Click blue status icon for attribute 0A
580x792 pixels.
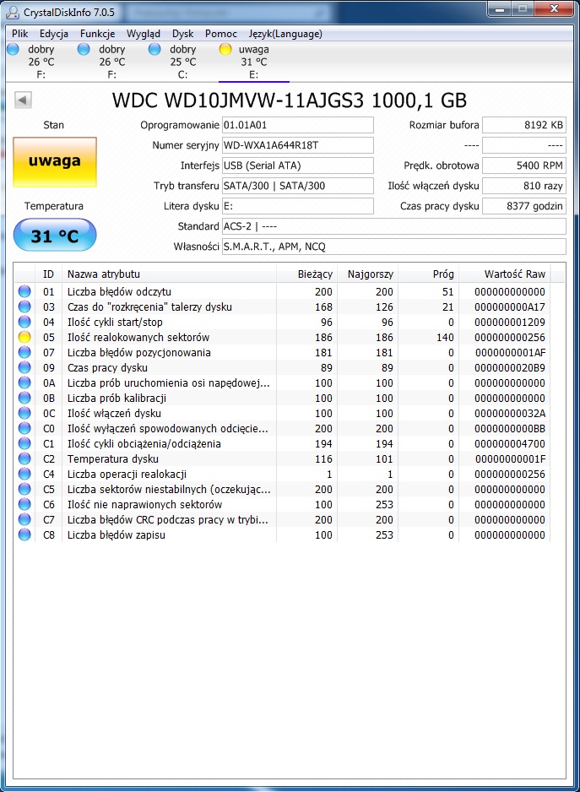[24, 382]
